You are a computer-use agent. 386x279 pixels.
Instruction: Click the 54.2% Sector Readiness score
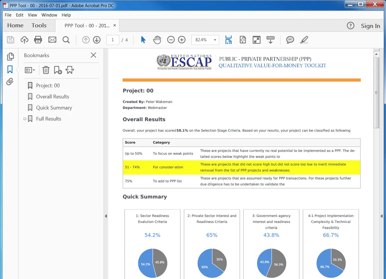[x=152, y=235]
